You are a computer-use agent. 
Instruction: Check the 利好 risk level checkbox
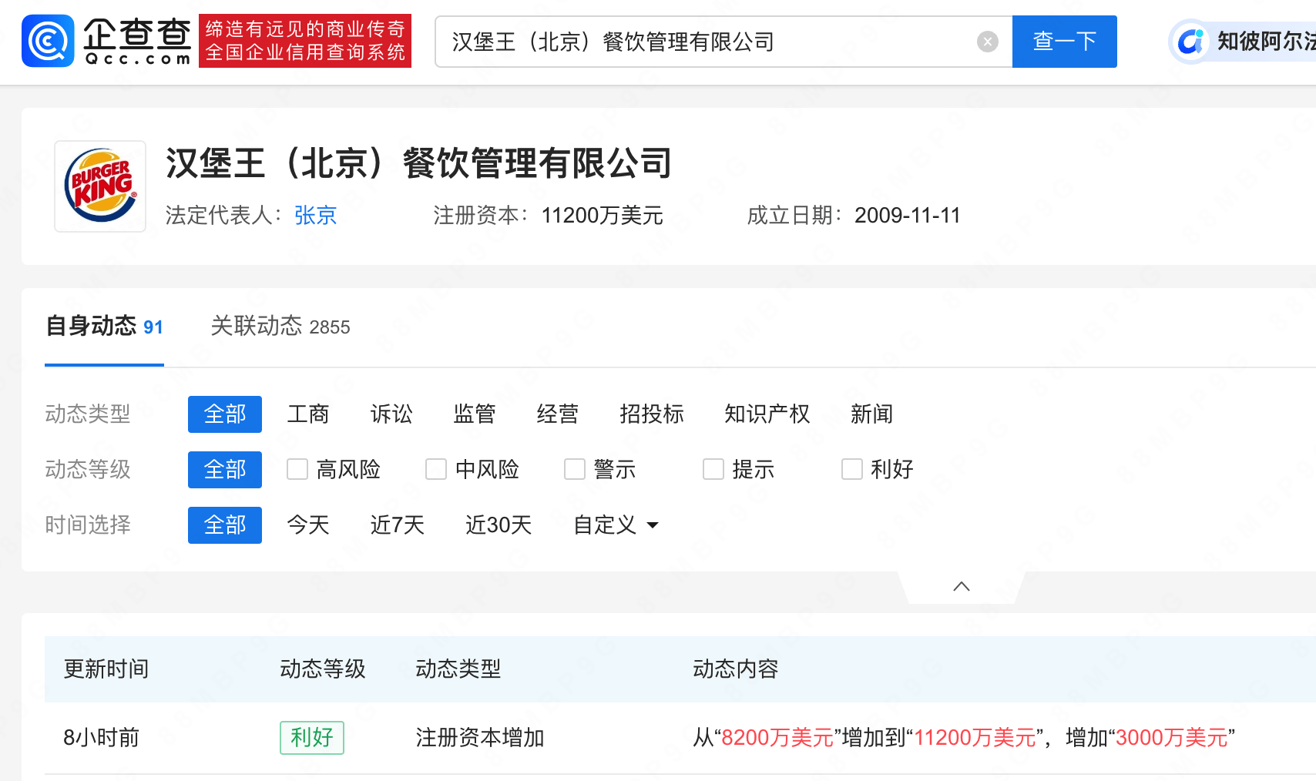tap(851, 469)
